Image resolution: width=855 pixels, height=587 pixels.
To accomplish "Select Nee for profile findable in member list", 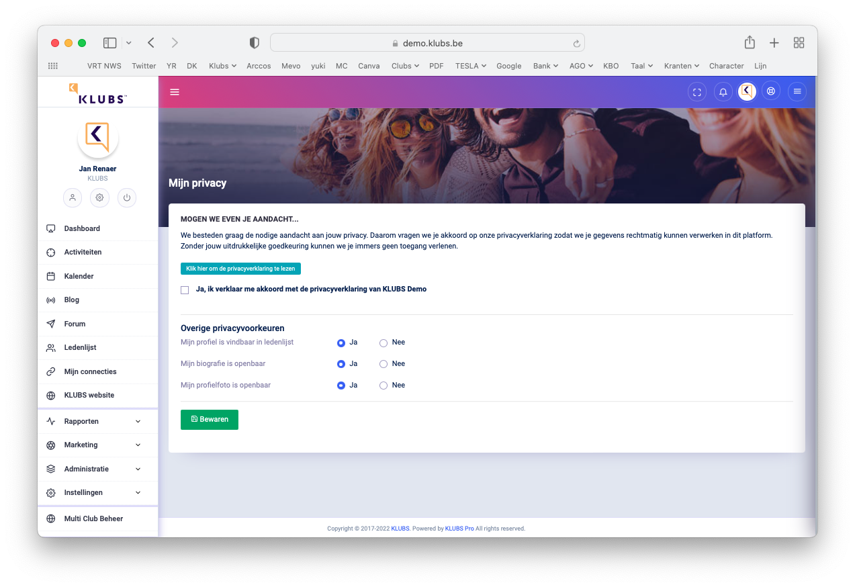I will point(384,343).
